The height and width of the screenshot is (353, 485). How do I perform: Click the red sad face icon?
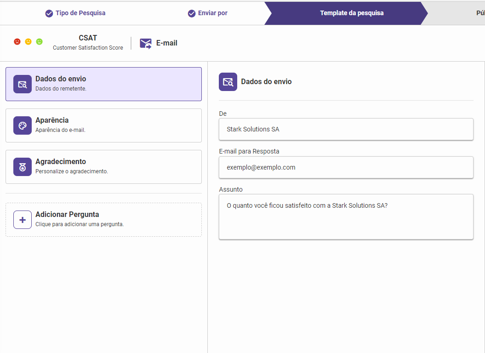point(17,42)
